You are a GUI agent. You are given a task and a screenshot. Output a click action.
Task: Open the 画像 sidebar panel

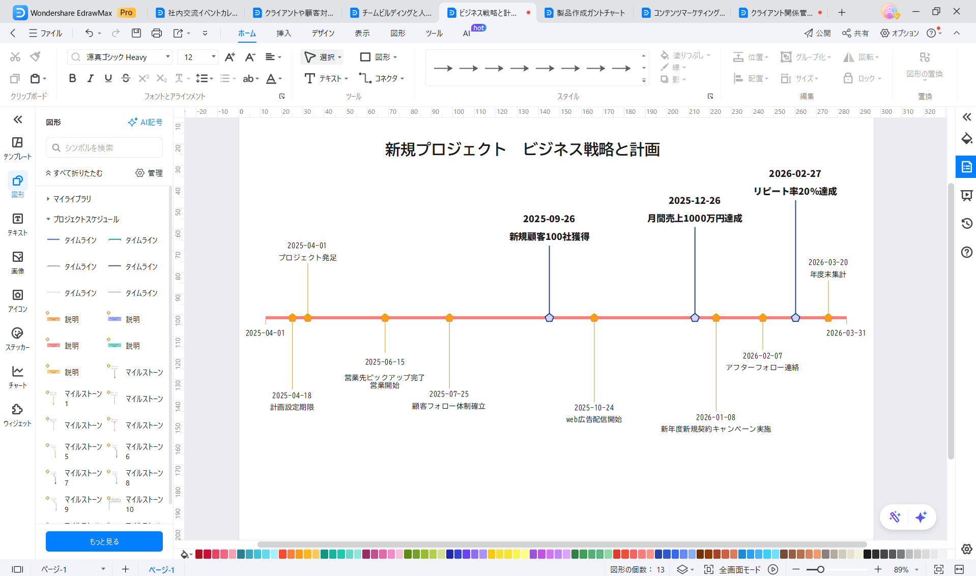tap(18, 262)
